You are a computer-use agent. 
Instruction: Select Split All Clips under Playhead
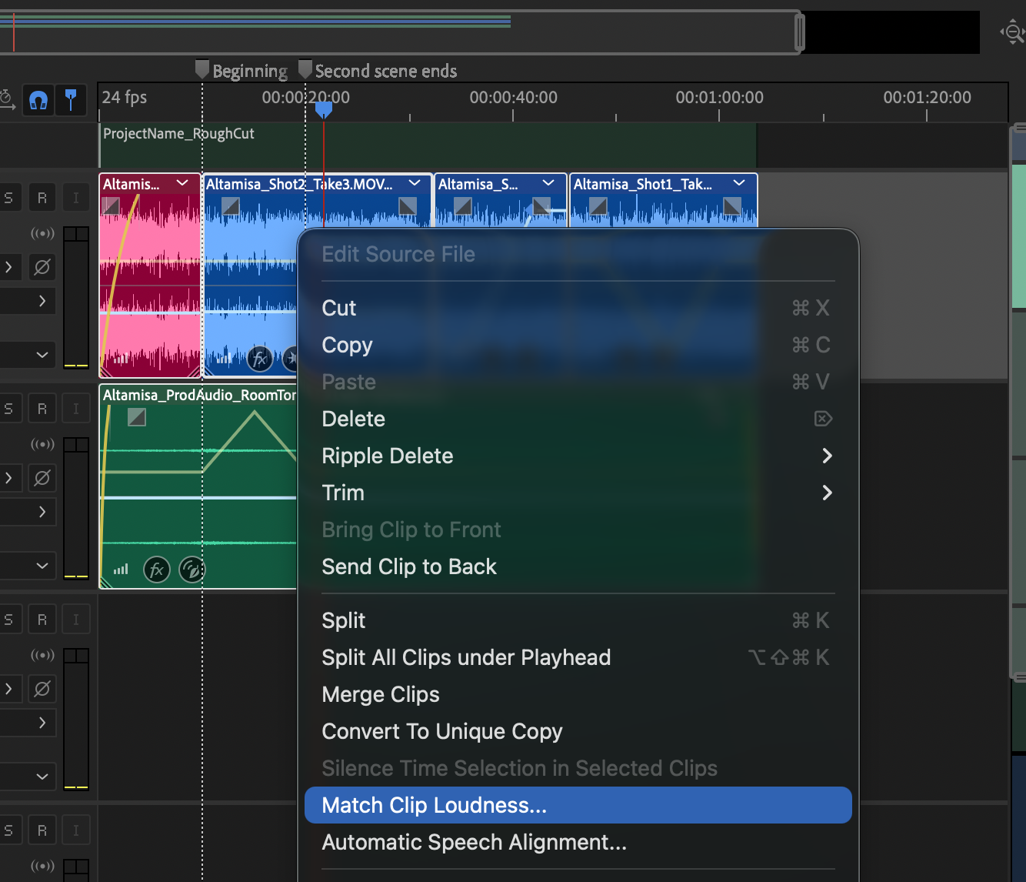click(466, 657)
